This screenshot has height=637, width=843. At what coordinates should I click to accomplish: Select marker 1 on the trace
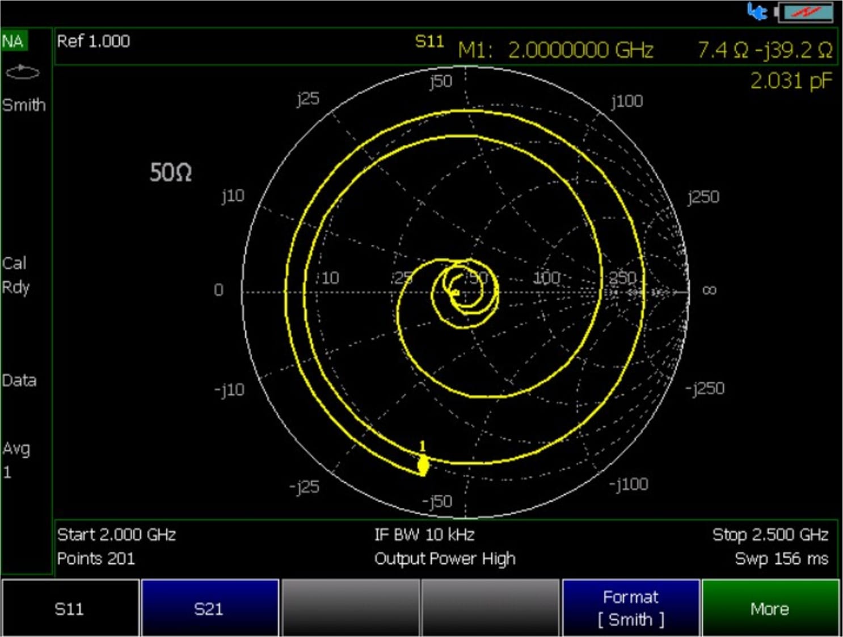423,465
